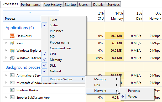Enable the Command line column
The width and height of the screenshot is (162, 102).
tap(64, 48)
